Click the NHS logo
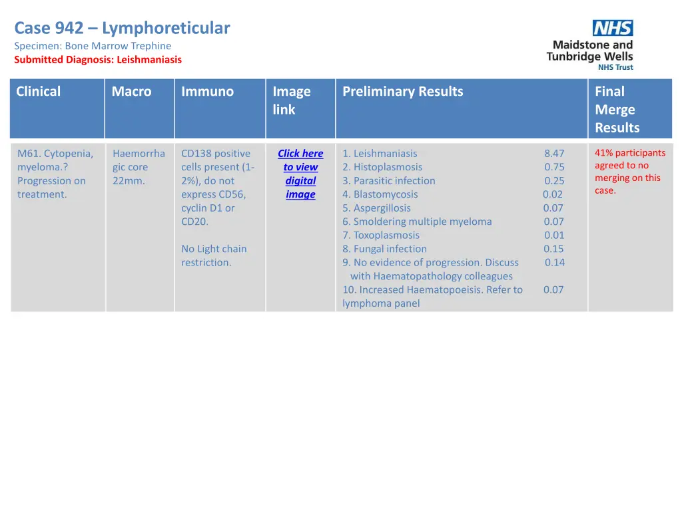This screenshot has width=682, height=511. (613, 28)
